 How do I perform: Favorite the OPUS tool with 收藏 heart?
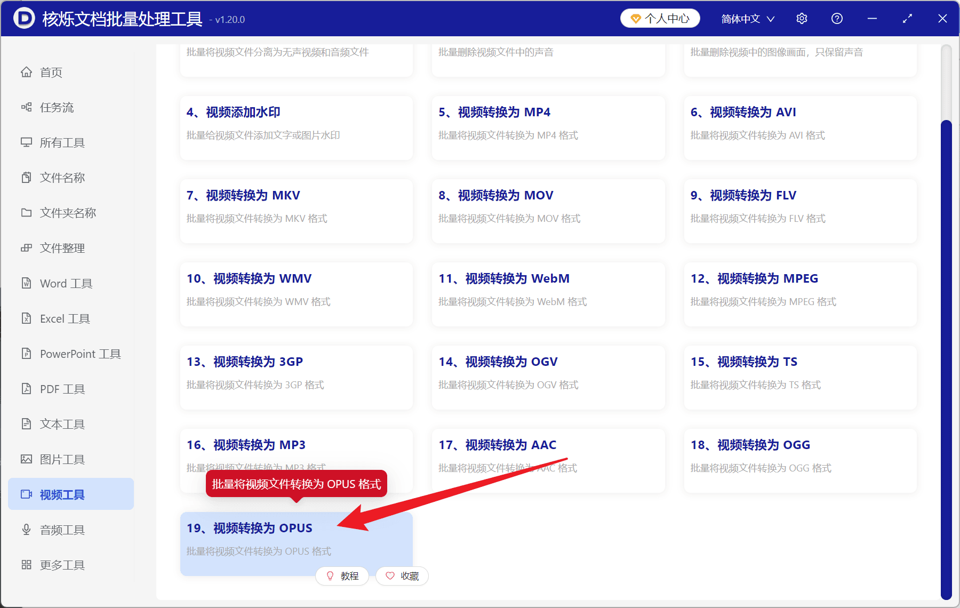pyautogui.click(x=402, y=576)
